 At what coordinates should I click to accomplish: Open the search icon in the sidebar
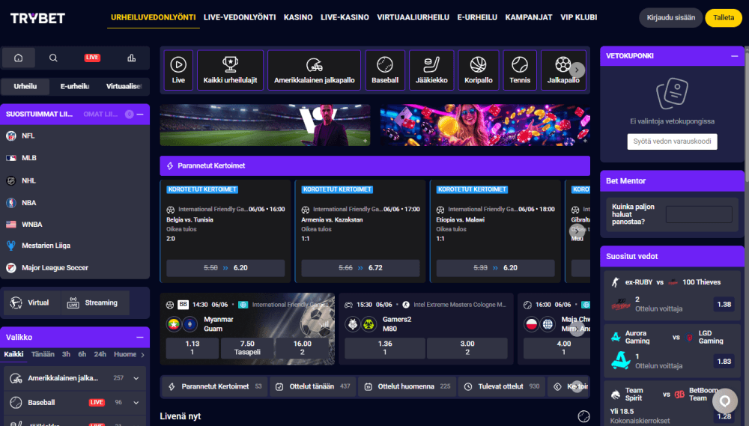click(53, 58)
